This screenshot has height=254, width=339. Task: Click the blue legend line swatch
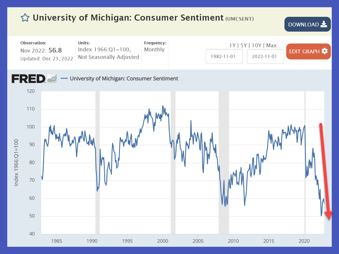tap(64, 79)
